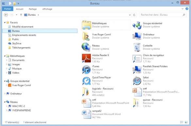
Task: Open Emplacements récents in Favoris
Action: [24, 35]
